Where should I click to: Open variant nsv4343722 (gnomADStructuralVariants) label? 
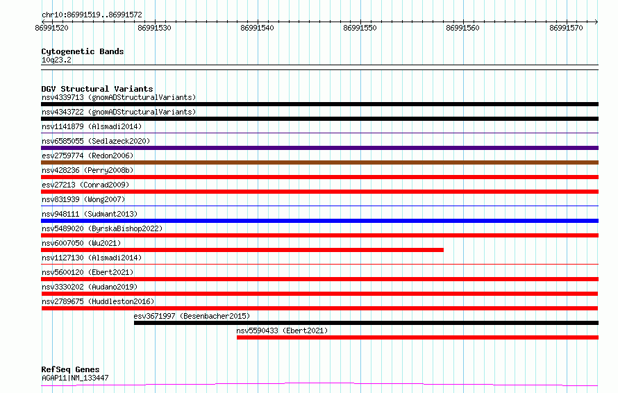[x=119, y=112]
